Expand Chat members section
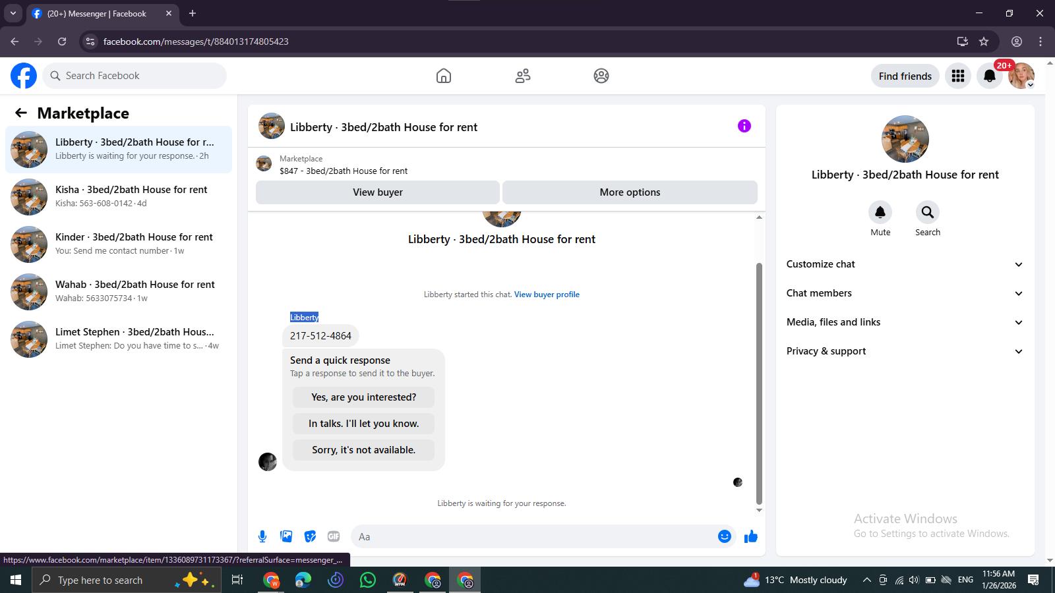 point(905,293)
